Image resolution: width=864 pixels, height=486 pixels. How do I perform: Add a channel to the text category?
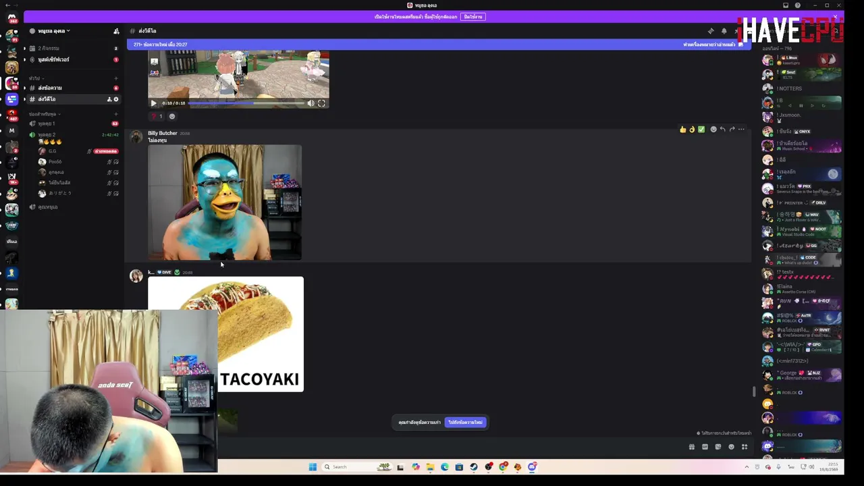click(x=116, y=78)
